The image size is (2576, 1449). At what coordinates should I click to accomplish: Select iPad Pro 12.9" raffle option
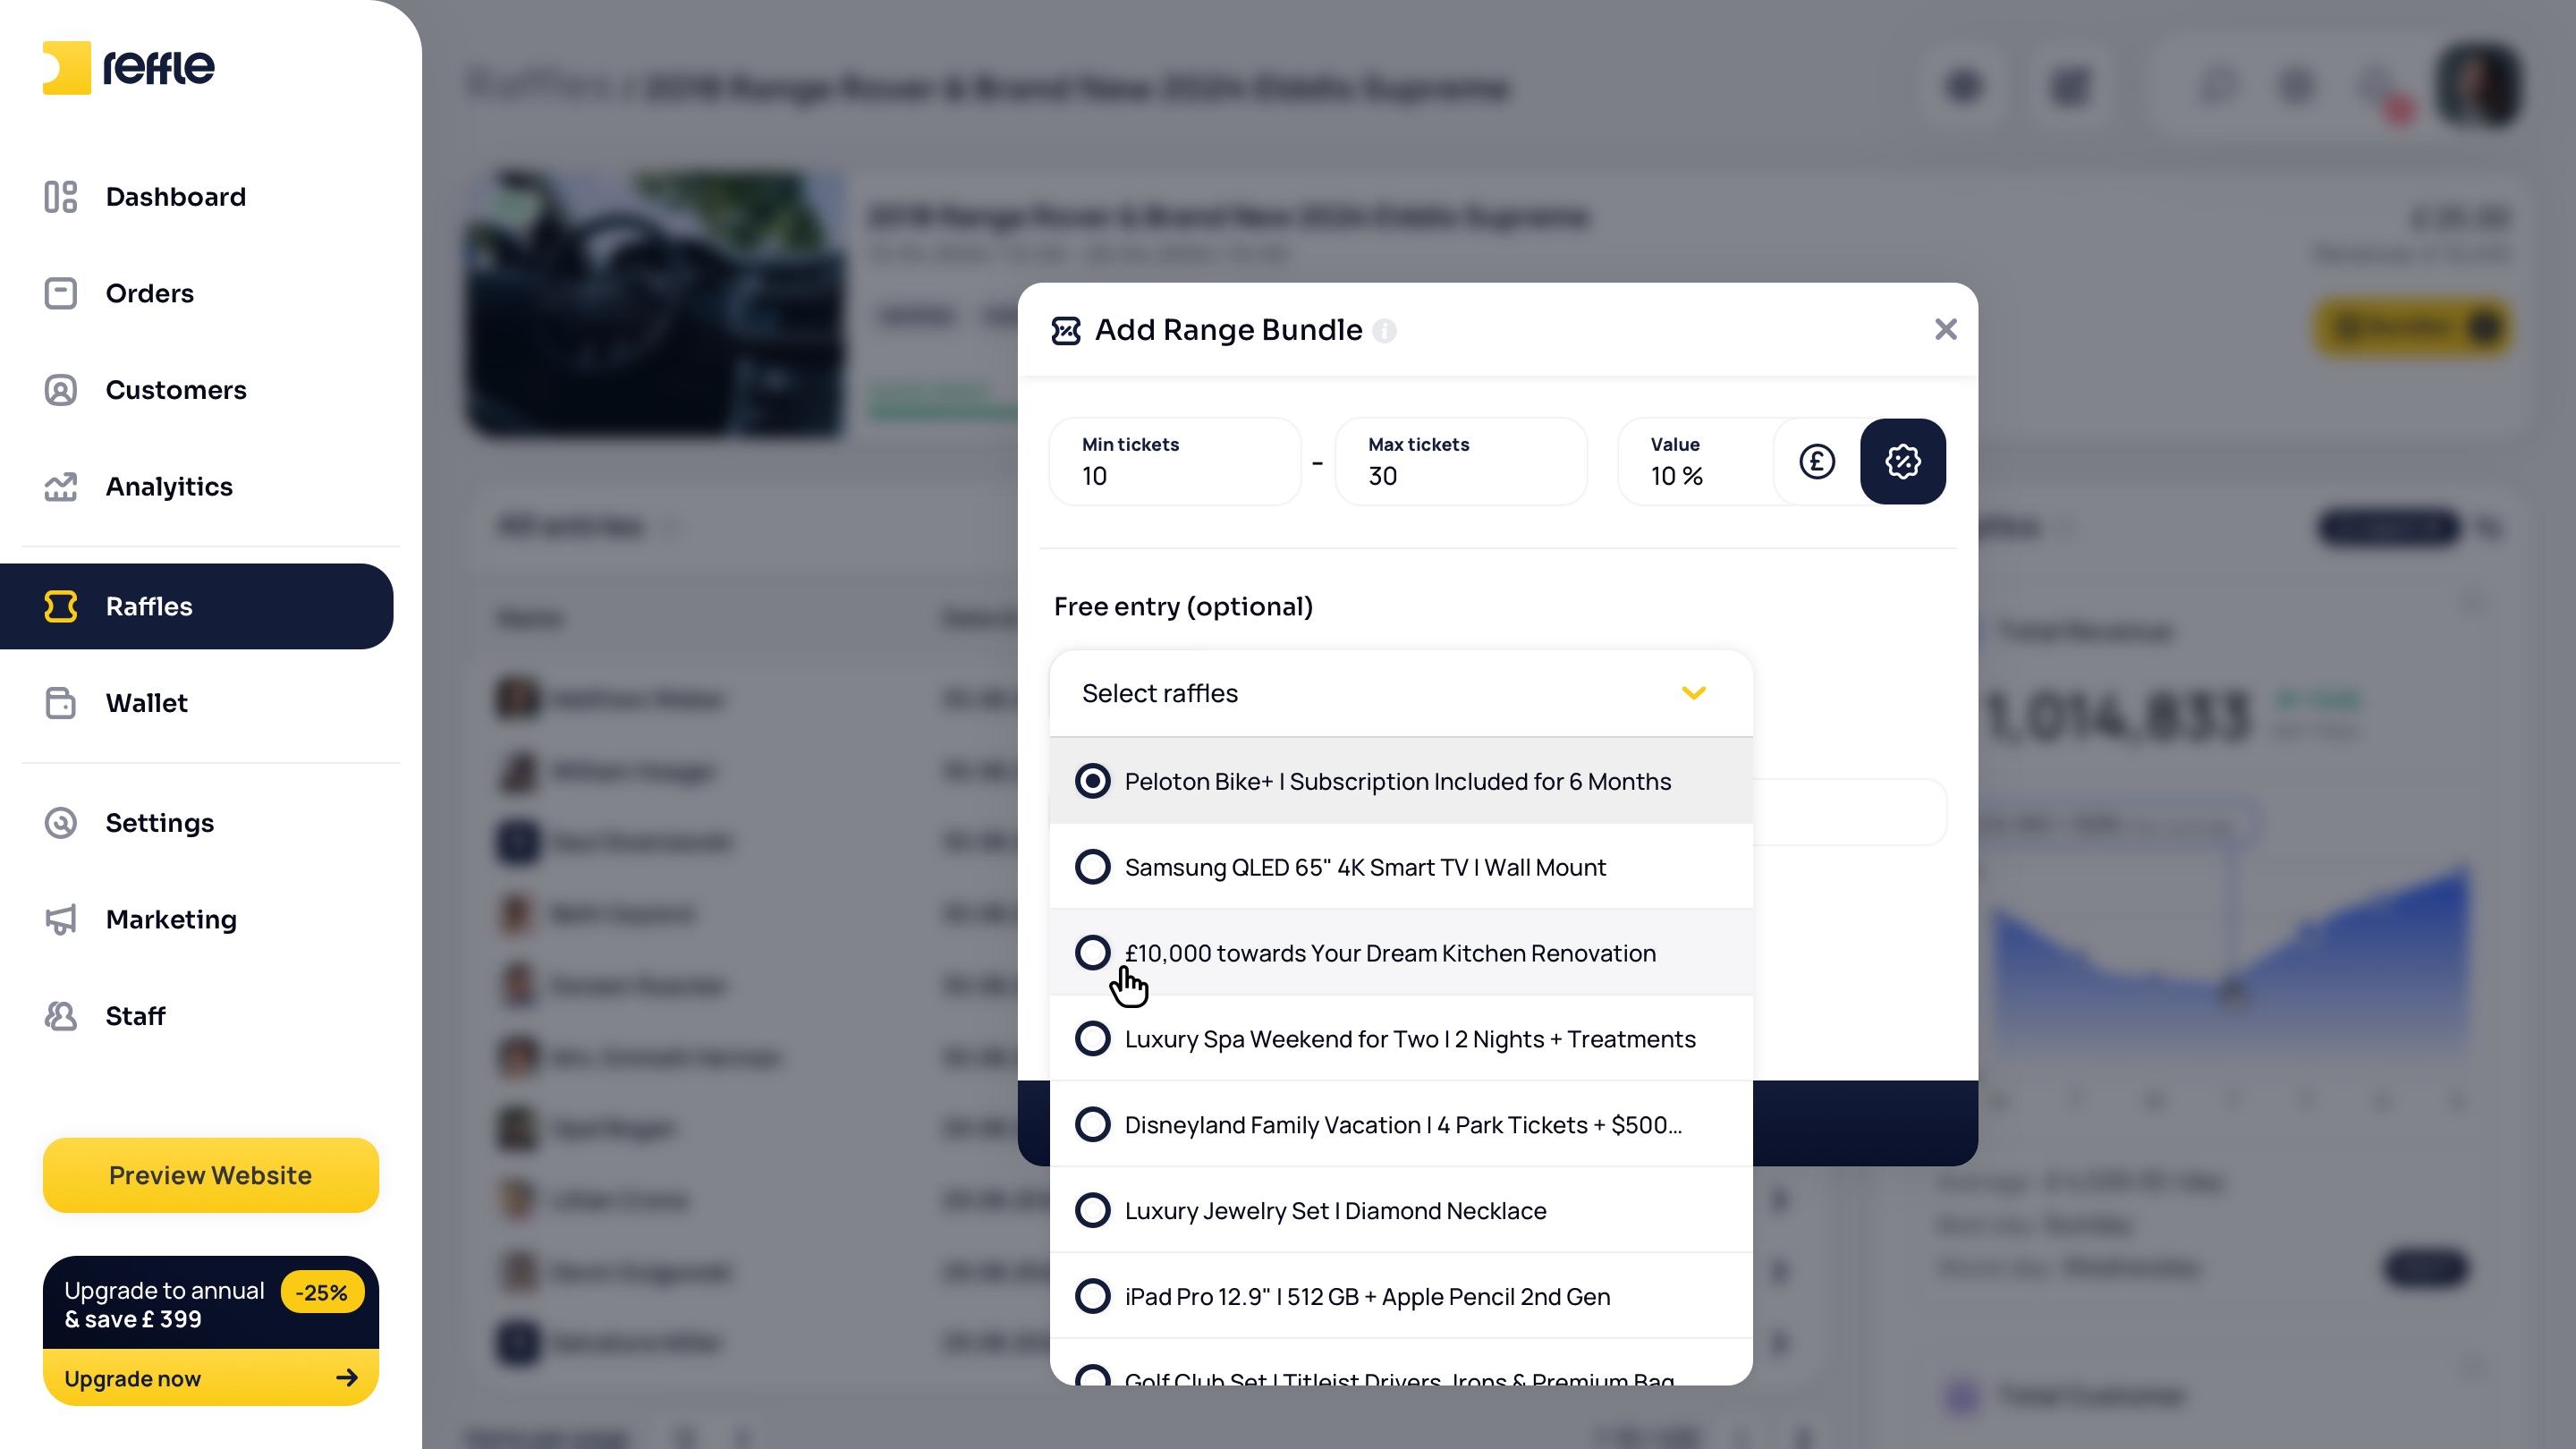1401,1297
